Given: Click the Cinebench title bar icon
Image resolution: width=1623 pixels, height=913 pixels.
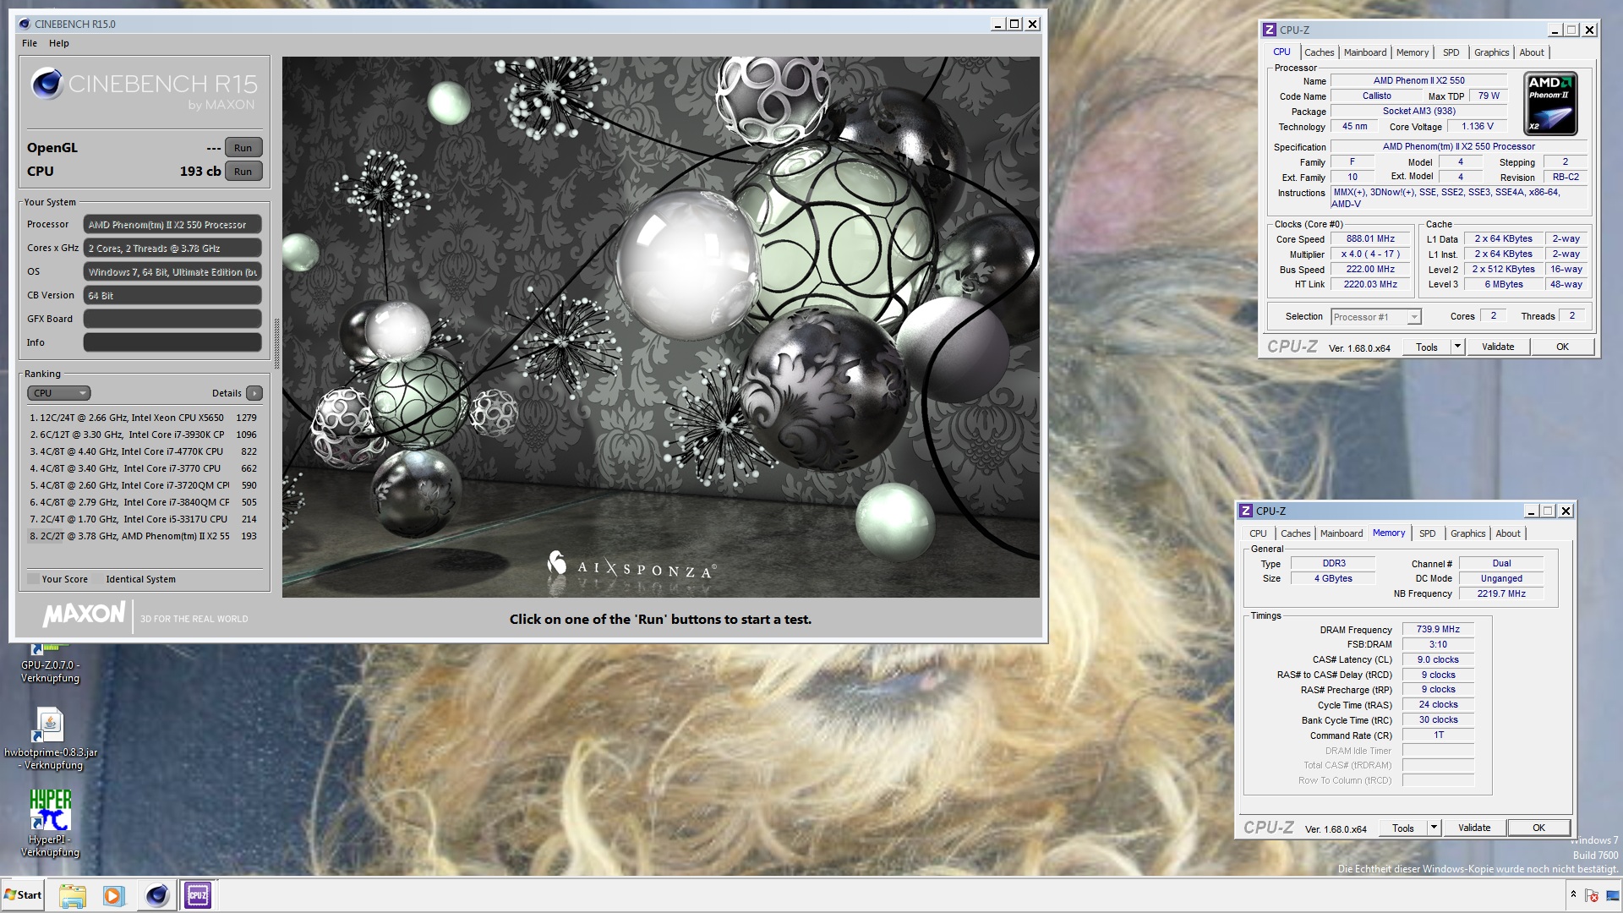Looking at the screenshot, I should [24, 24].
